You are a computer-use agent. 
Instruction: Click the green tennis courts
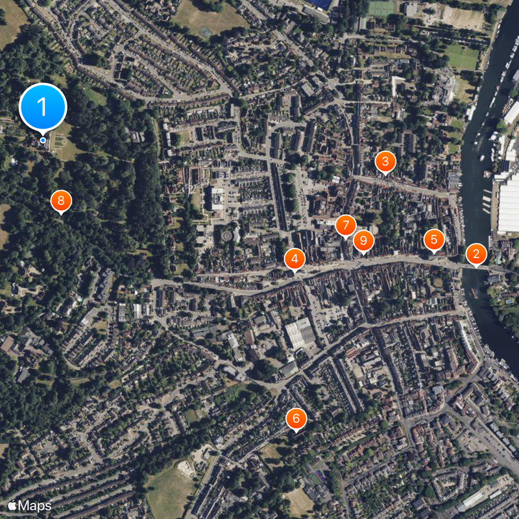click(381, 8)
